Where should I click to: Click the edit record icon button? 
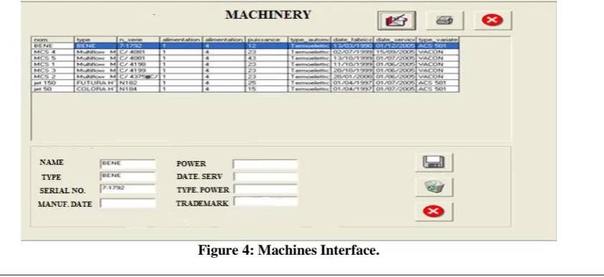(x=396, y=20)
